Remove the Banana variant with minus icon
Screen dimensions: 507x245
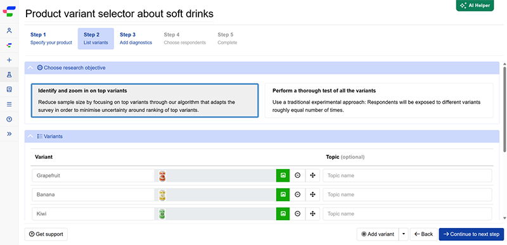click(x=297, y=194)
